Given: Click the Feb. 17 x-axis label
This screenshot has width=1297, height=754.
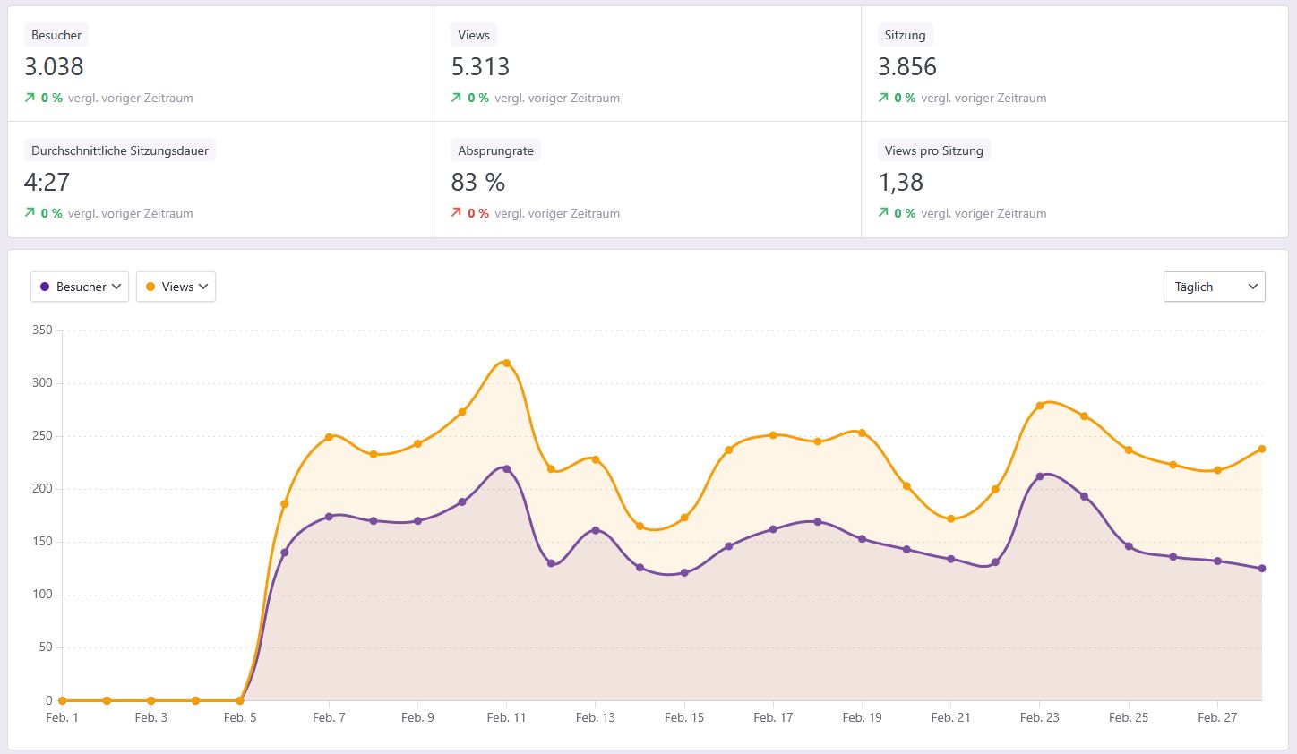Looking at the screenshot, I should [x=773, y=717].
